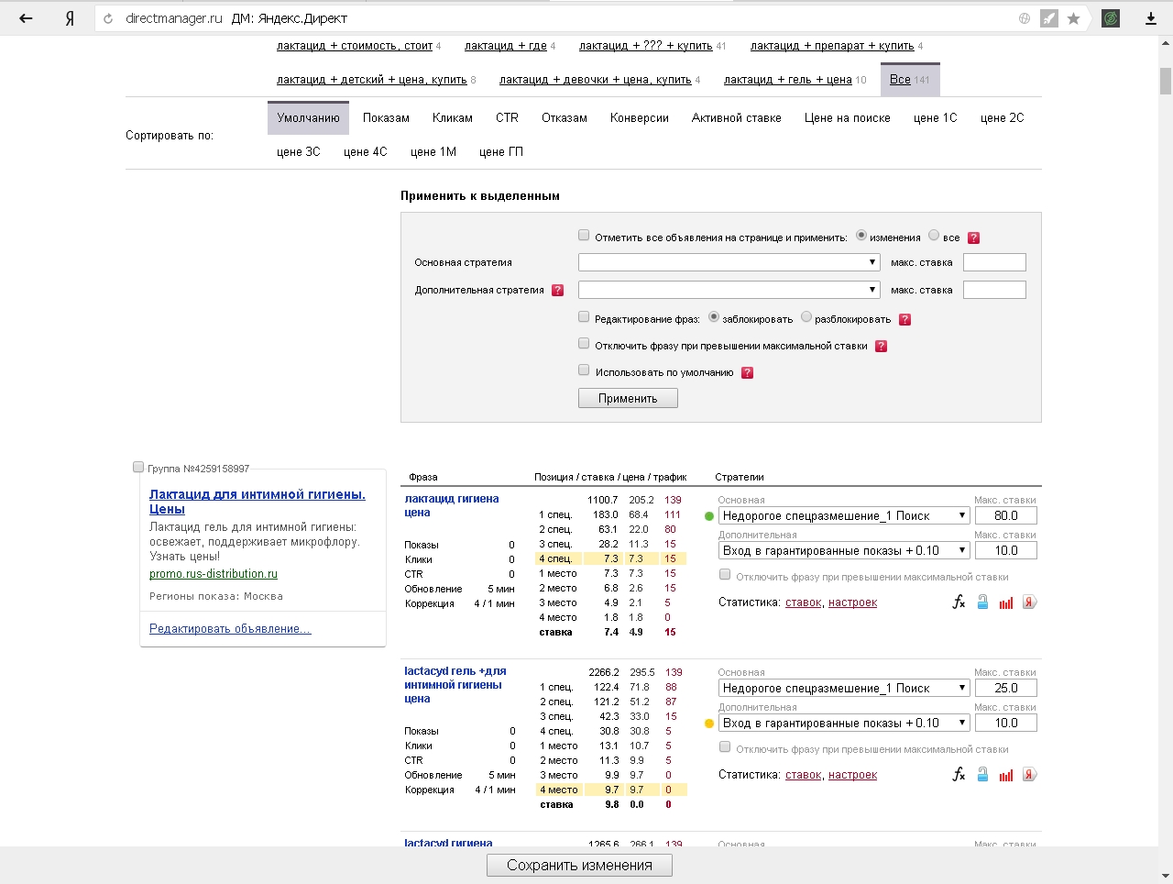This screenshot has width=1173, height=884.
Task: Open the Yandex icon for 'лактацид гигиена цена'
Action: click(1029, 602)
